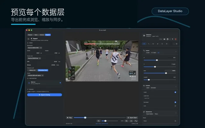The image size is (205, 128).
Task: Uncheck the End label checkbox
Action: (x=175, y=102)
